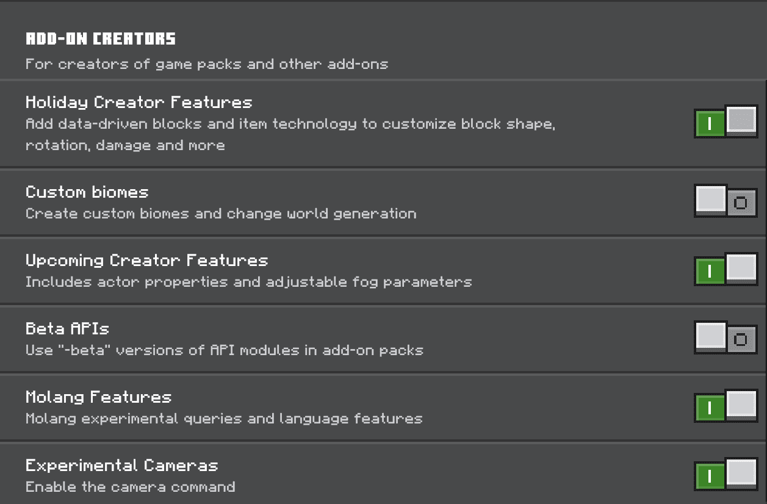Click the Molang Features label
The height and width of the screenshot is (504, 767).
click(x=98, y=397)
